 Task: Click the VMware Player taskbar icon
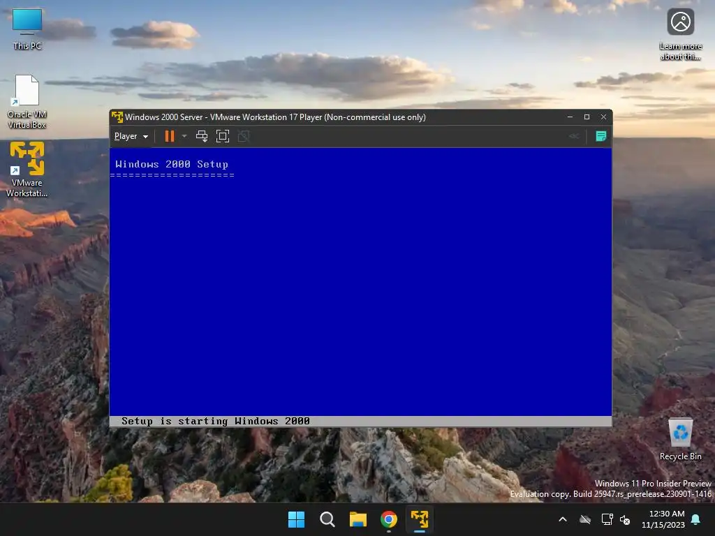pyautogui.click(x=420, y=519)
